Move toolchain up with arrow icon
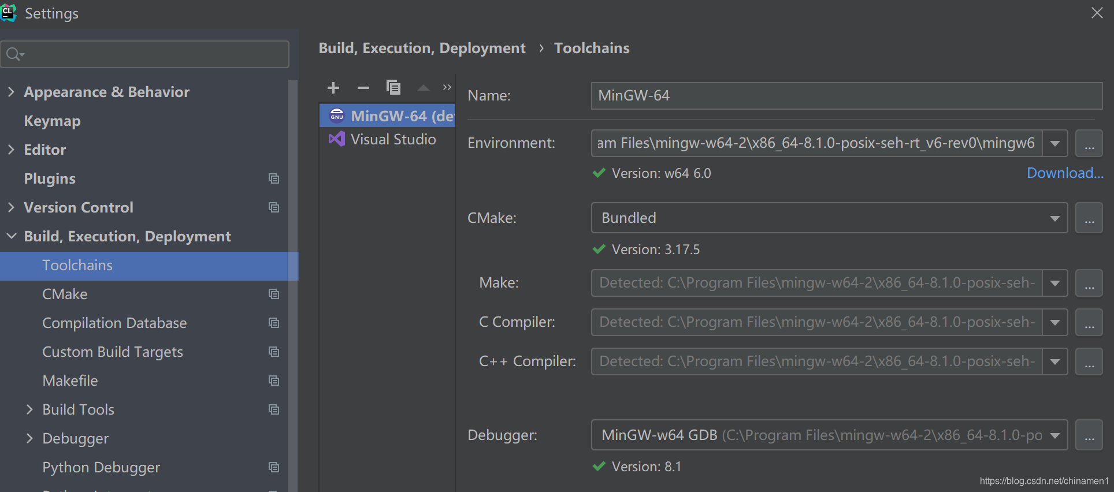Viewport: 1114px width, 492px height. tap(424, 88)
